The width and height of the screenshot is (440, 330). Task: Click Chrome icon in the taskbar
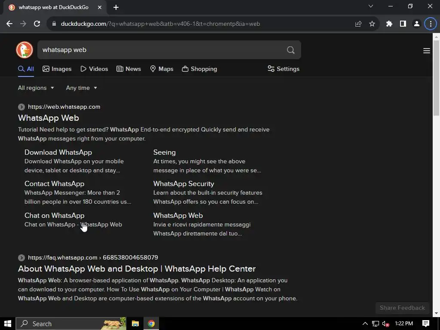click(151, 324)
